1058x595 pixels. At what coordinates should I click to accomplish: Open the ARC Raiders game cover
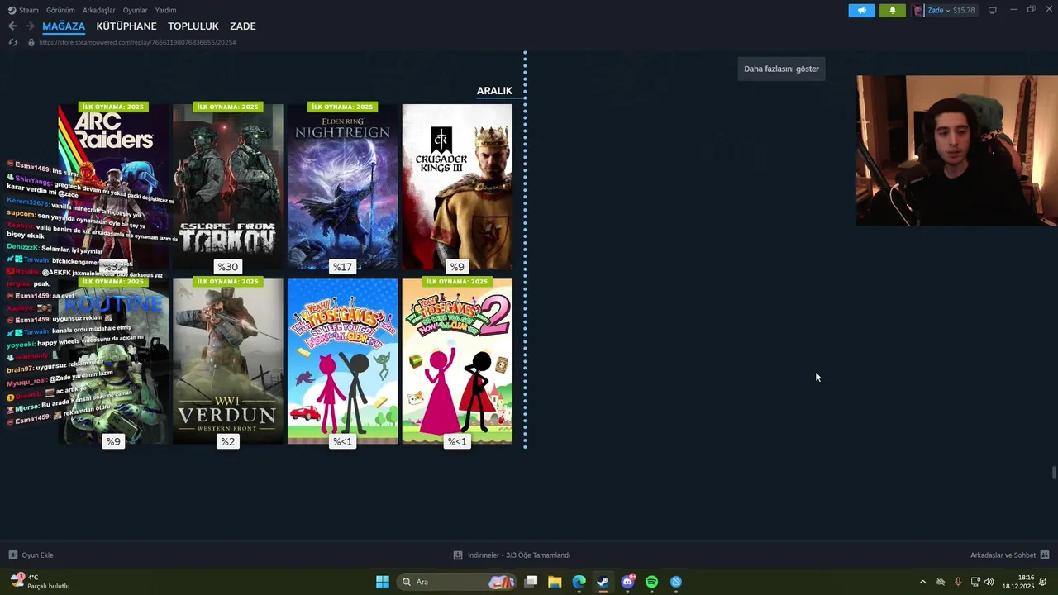click(x=113, y=187)
